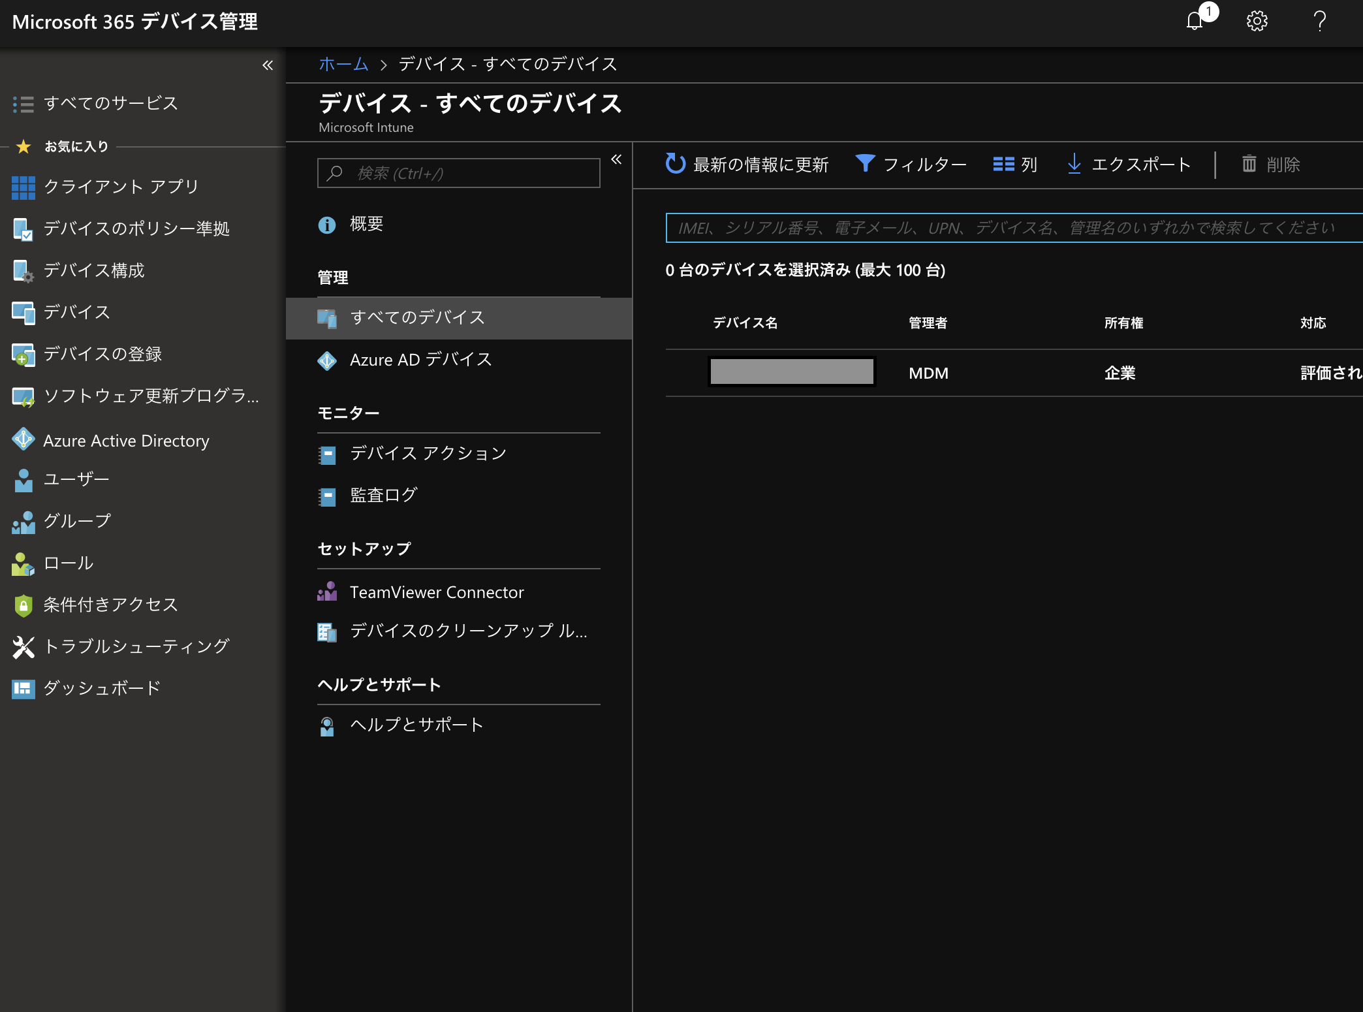This screenshot has width=1363, height=1012.
Task: Click the クライアント アプリ grid icon
Action: coord(23,187)
